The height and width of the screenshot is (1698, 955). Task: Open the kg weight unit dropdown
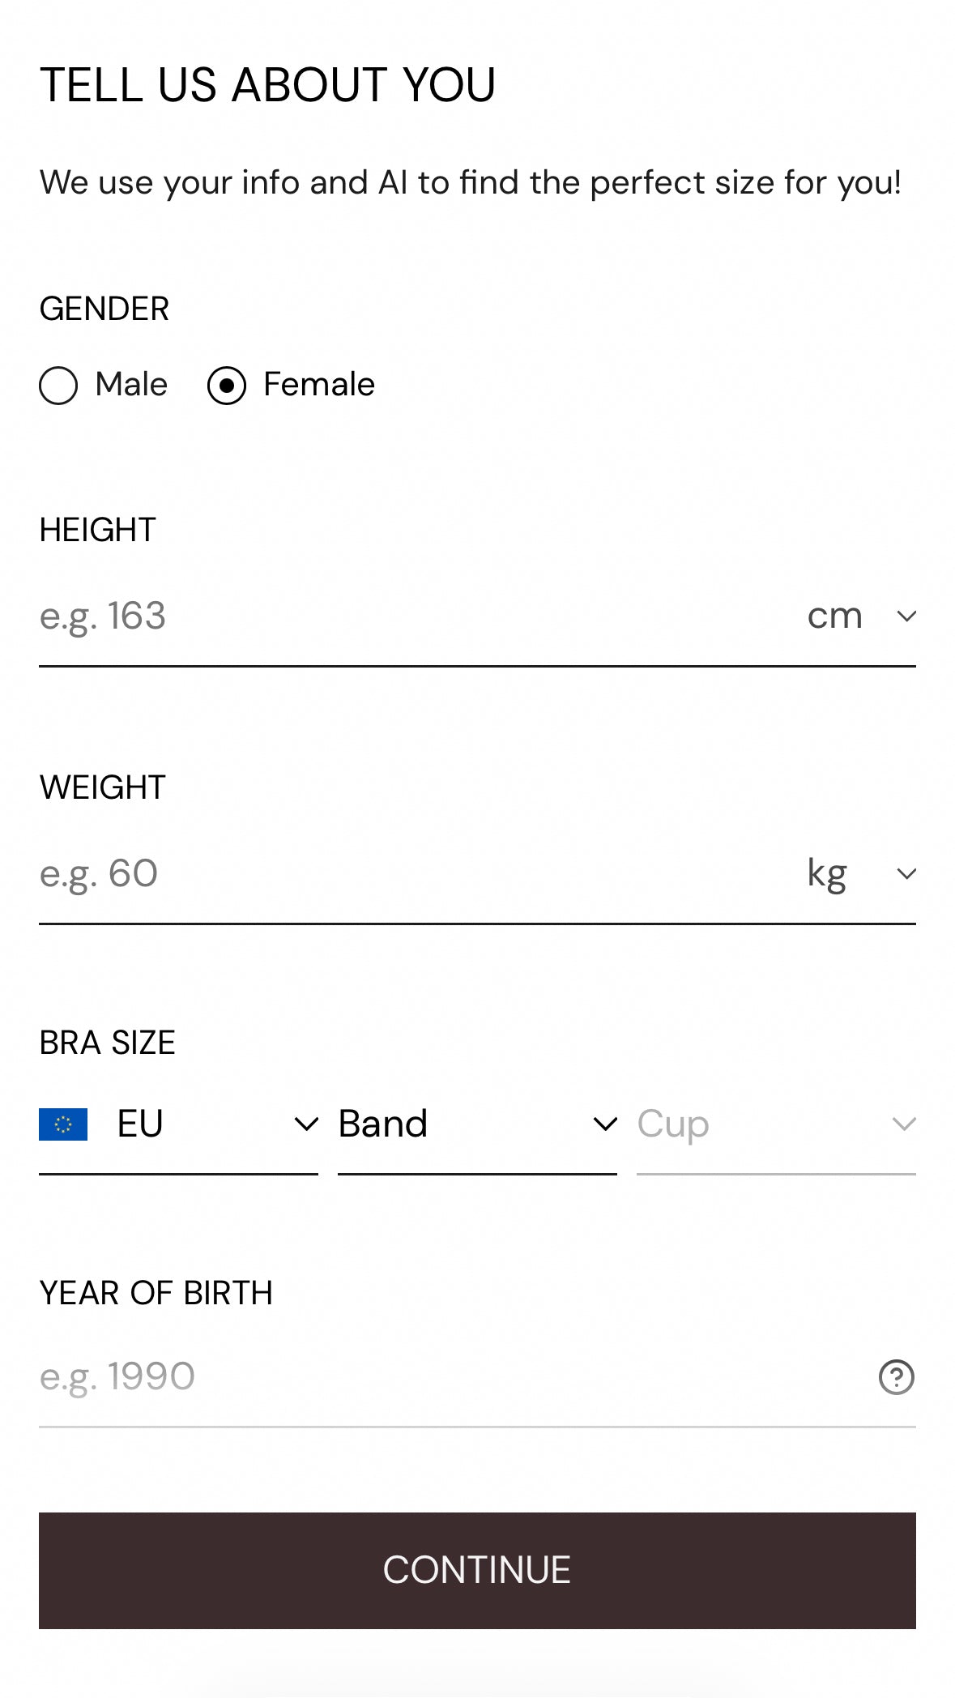pos(828,874)
